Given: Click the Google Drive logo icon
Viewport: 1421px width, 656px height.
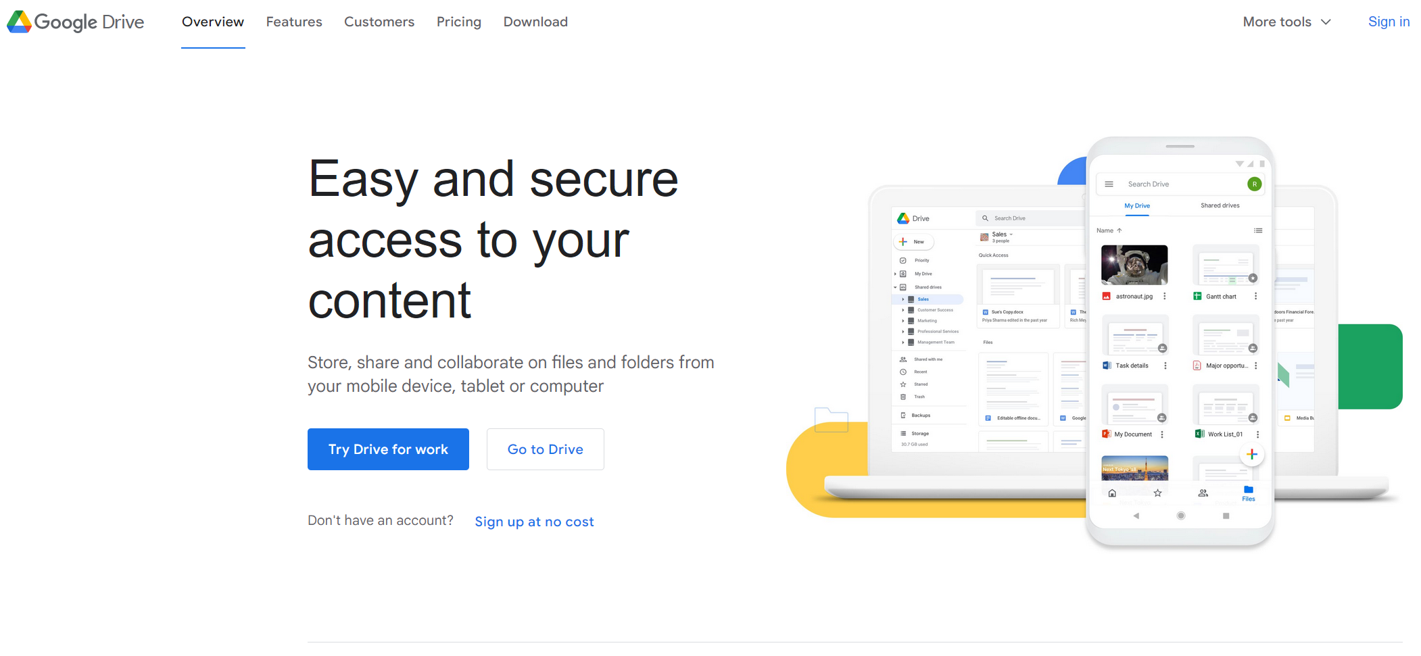Looking at the screenshot, I should click(x=19, y=22).
